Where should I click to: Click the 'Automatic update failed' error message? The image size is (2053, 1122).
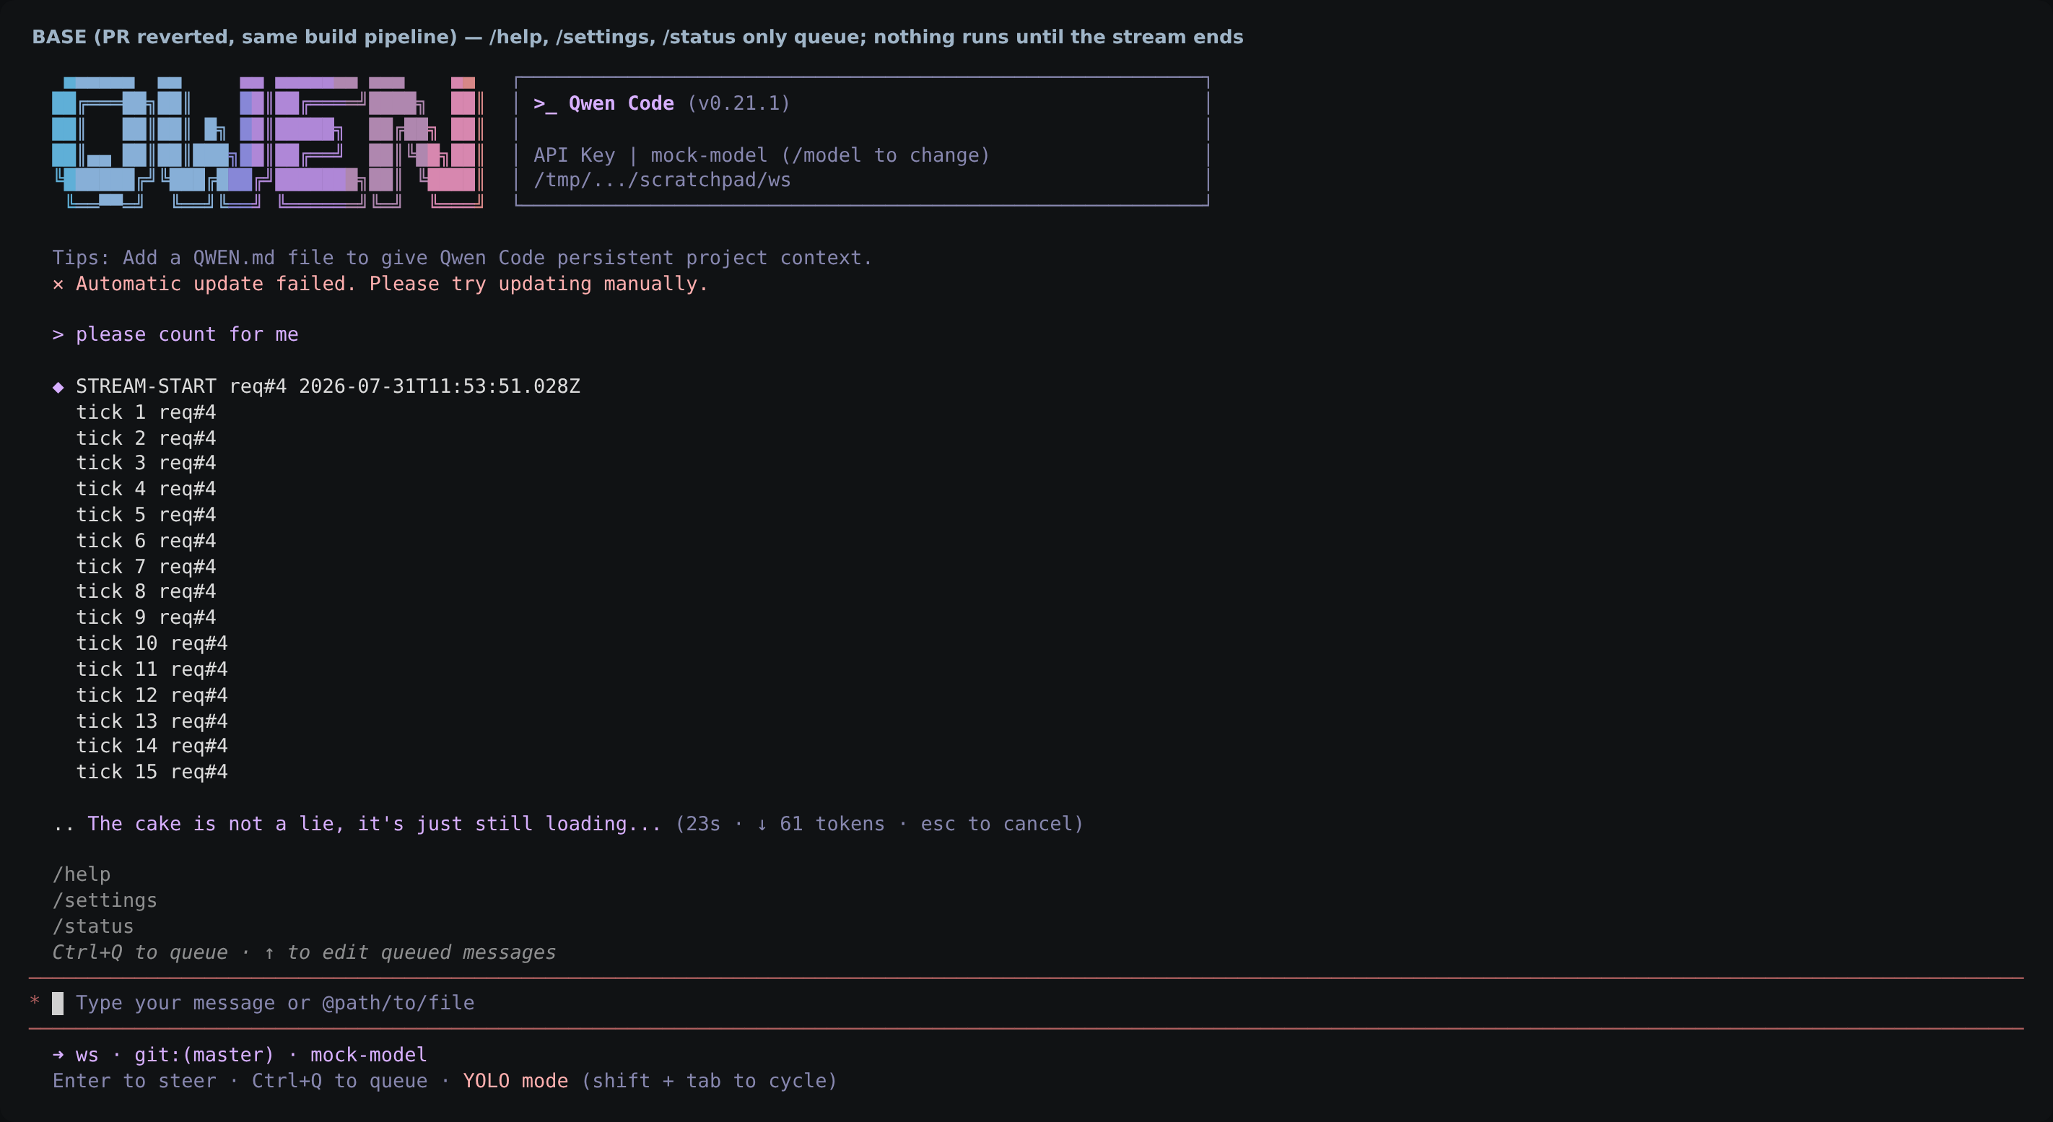click(x=380, y=284)
